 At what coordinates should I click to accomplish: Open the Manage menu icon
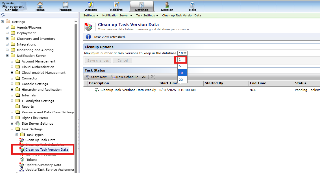click(66, 5)
